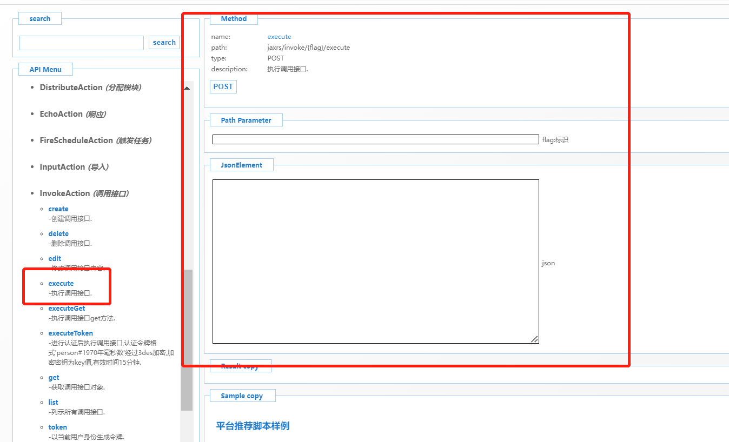Click the POST method button

223,86
